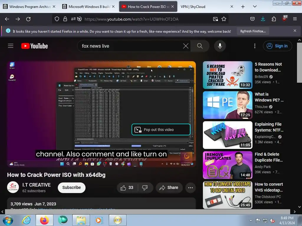Click the address bar URL

click(x=131, y=19)
